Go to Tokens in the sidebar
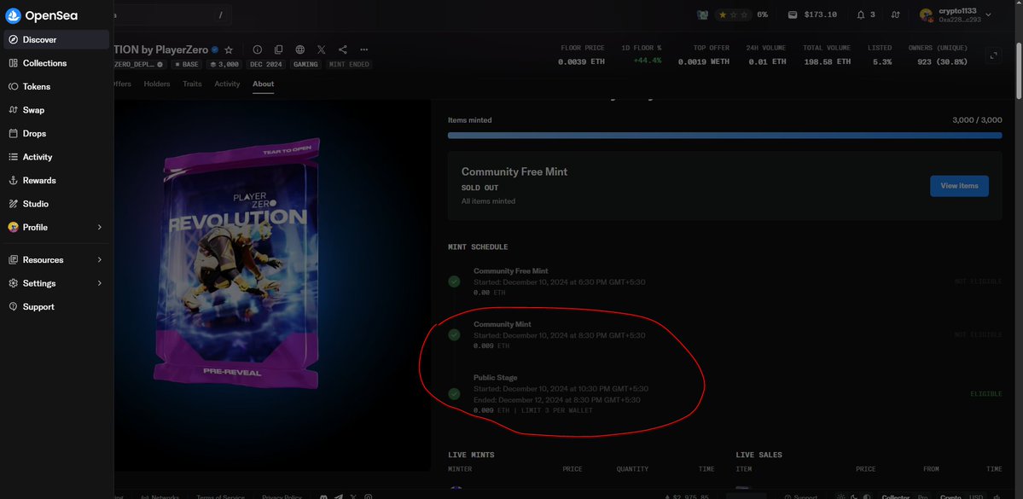Image resolution: width=1023 pixels, height=499 pixels. (x=56, y=87)
